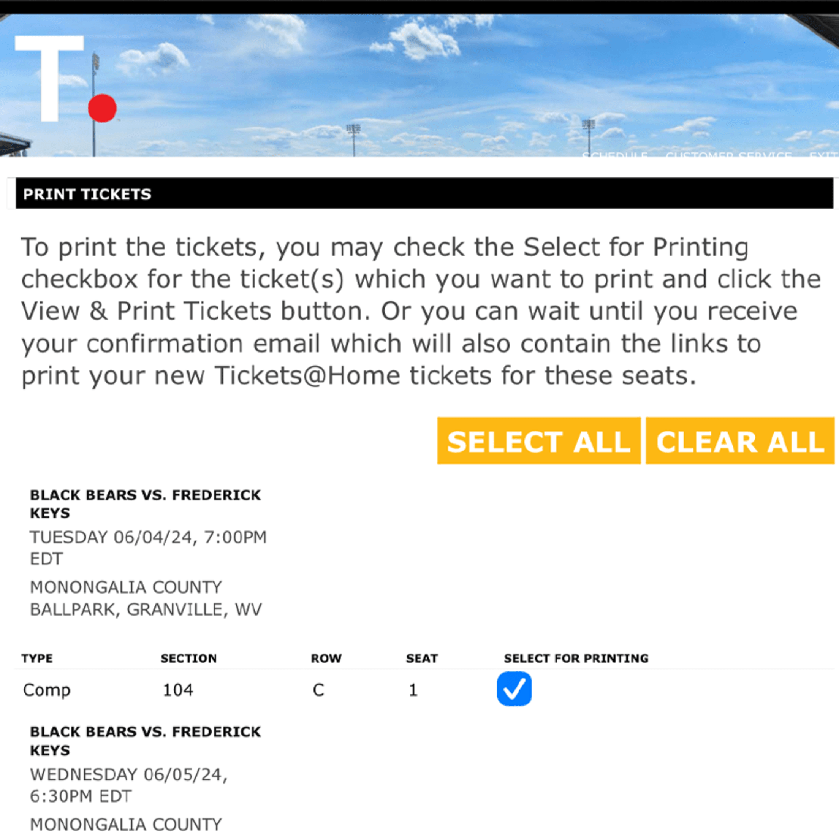Click the Select For Printing column header
Viewport: 839px width, 839px height.
(x=576, y=659)
